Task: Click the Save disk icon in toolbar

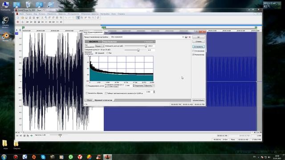Action: pos(26,18)
